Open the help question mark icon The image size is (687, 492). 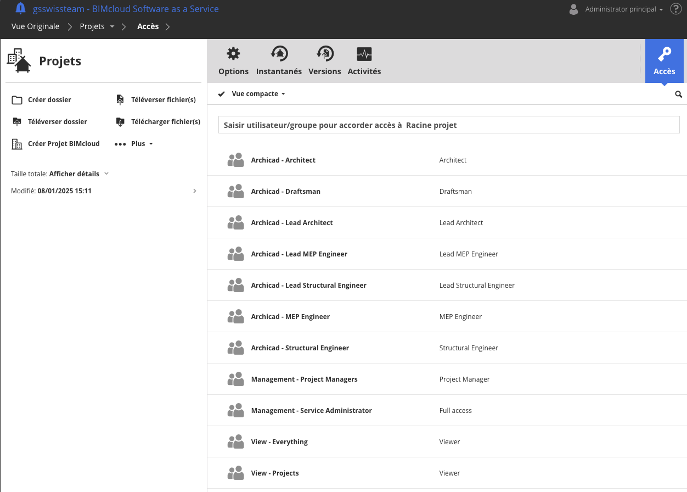point(676,9)
